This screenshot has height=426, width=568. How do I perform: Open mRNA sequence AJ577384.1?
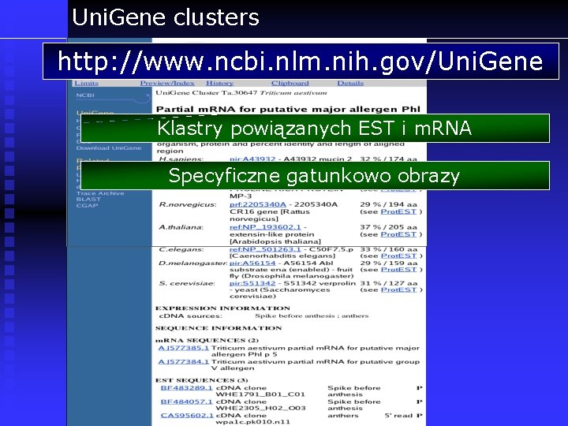183,361
